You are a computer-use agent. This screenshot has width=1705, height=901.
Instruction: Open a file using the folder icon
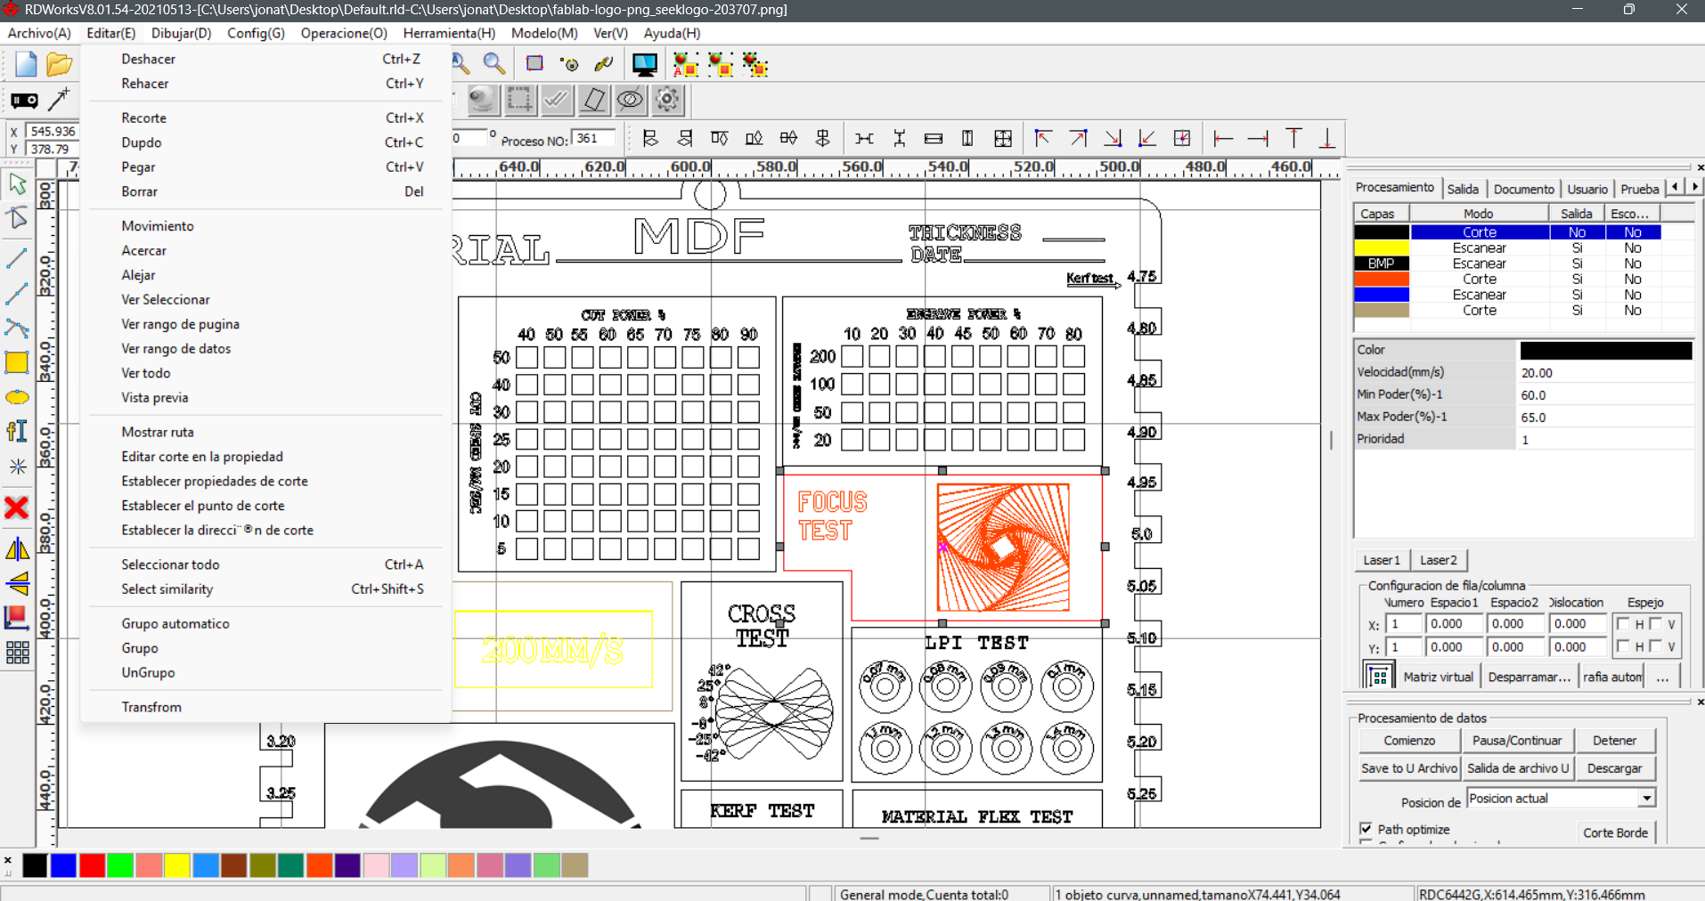59,64
